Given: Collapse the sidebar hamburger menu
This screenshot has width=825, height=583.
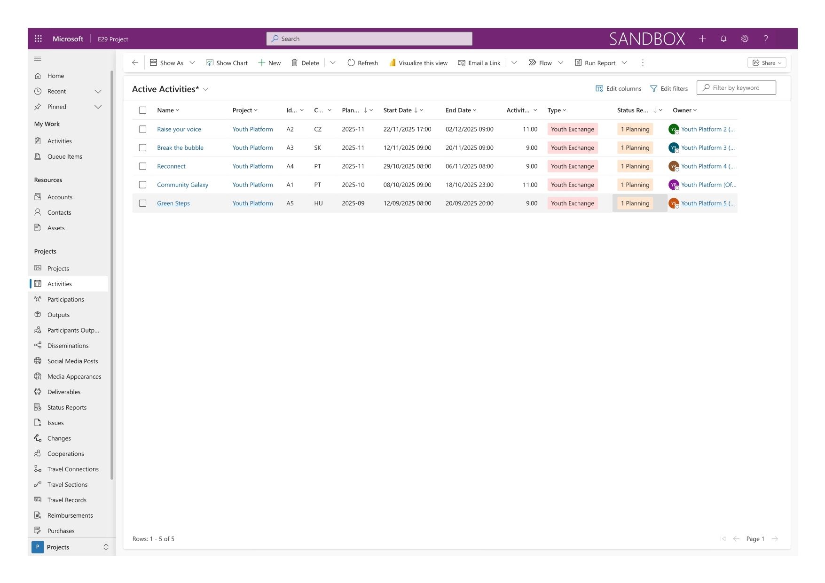Looking at the screenshot, I should [x=38, y=59].
